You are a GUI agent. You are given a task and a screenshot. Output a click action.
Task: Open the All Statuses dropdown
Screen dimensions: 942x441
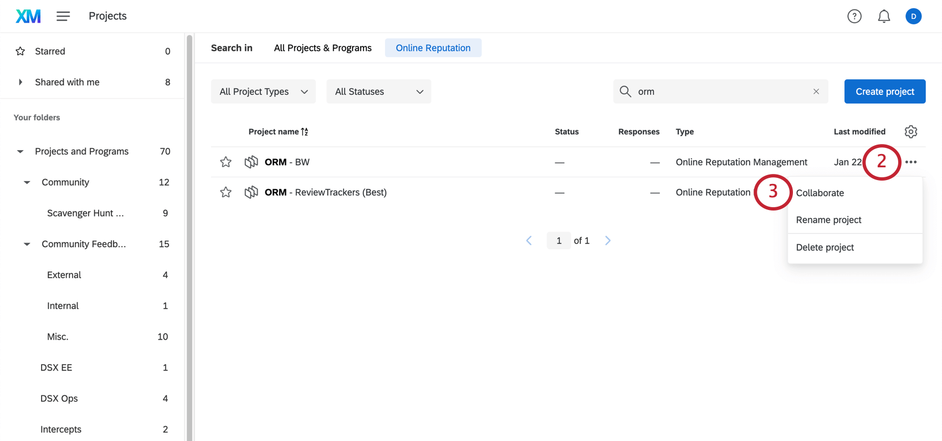pyautogui.click(x=378, y=91)
